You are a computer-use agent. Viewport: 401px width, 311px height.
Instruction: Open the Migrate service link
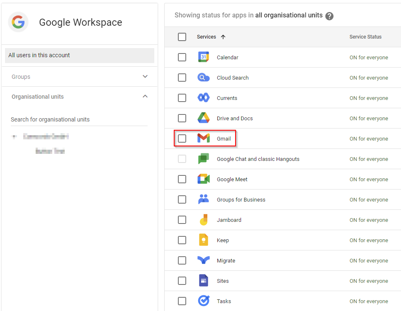226,260
